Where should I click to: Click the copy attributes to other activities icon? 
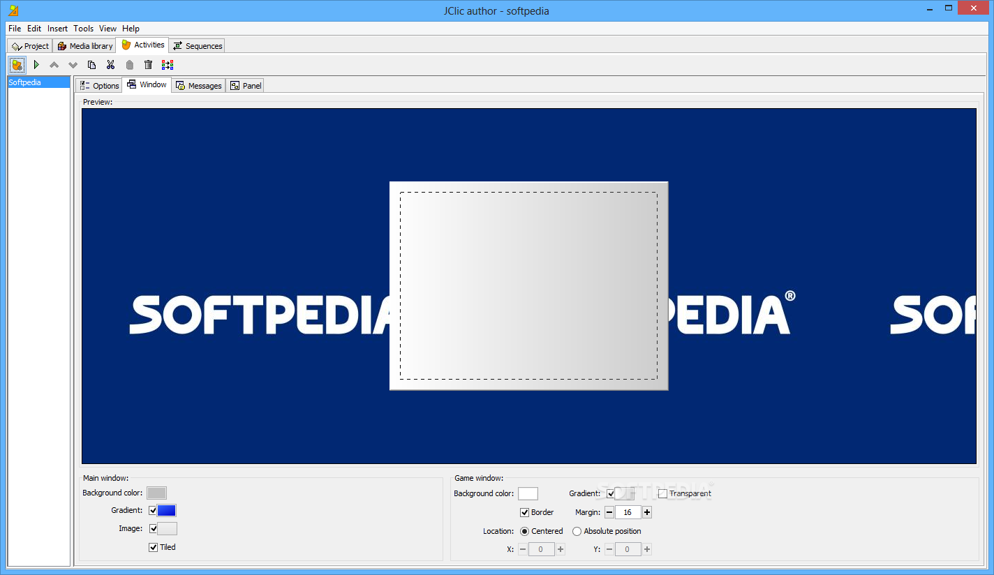(x=168, y=65)
